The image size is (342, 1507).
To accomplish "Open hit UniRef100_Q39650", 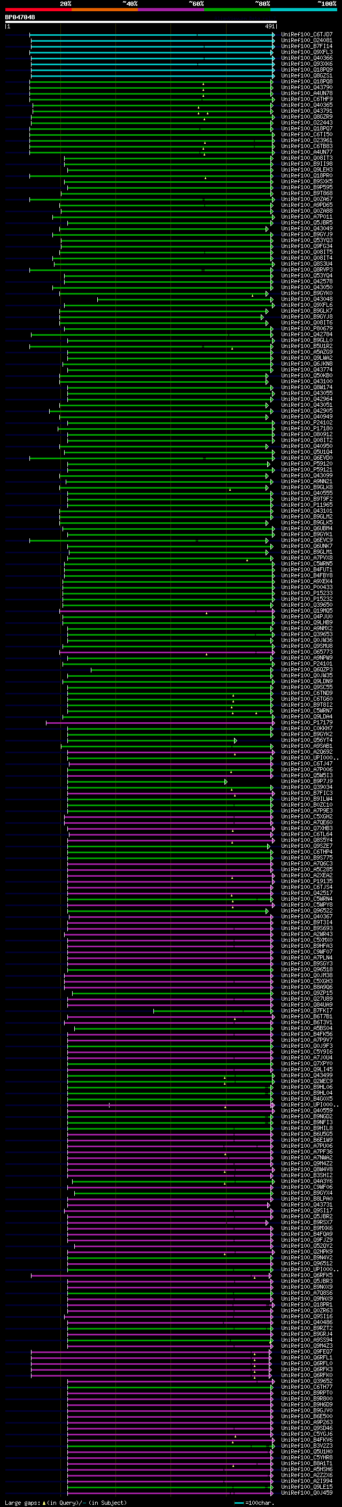I will coord(306,605).
